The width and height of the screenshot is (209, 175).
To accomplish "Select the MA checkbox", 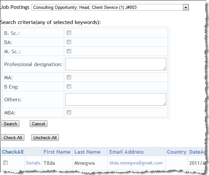I will coord(69,77).
